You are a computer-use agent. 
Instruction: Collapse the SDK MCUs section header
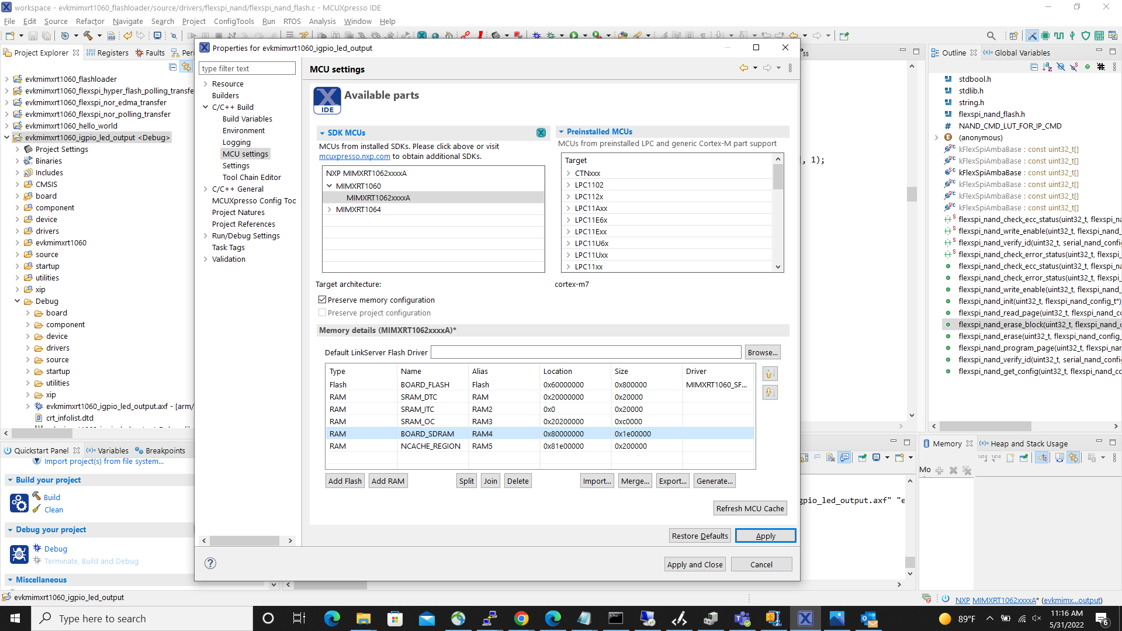[322, 133]
